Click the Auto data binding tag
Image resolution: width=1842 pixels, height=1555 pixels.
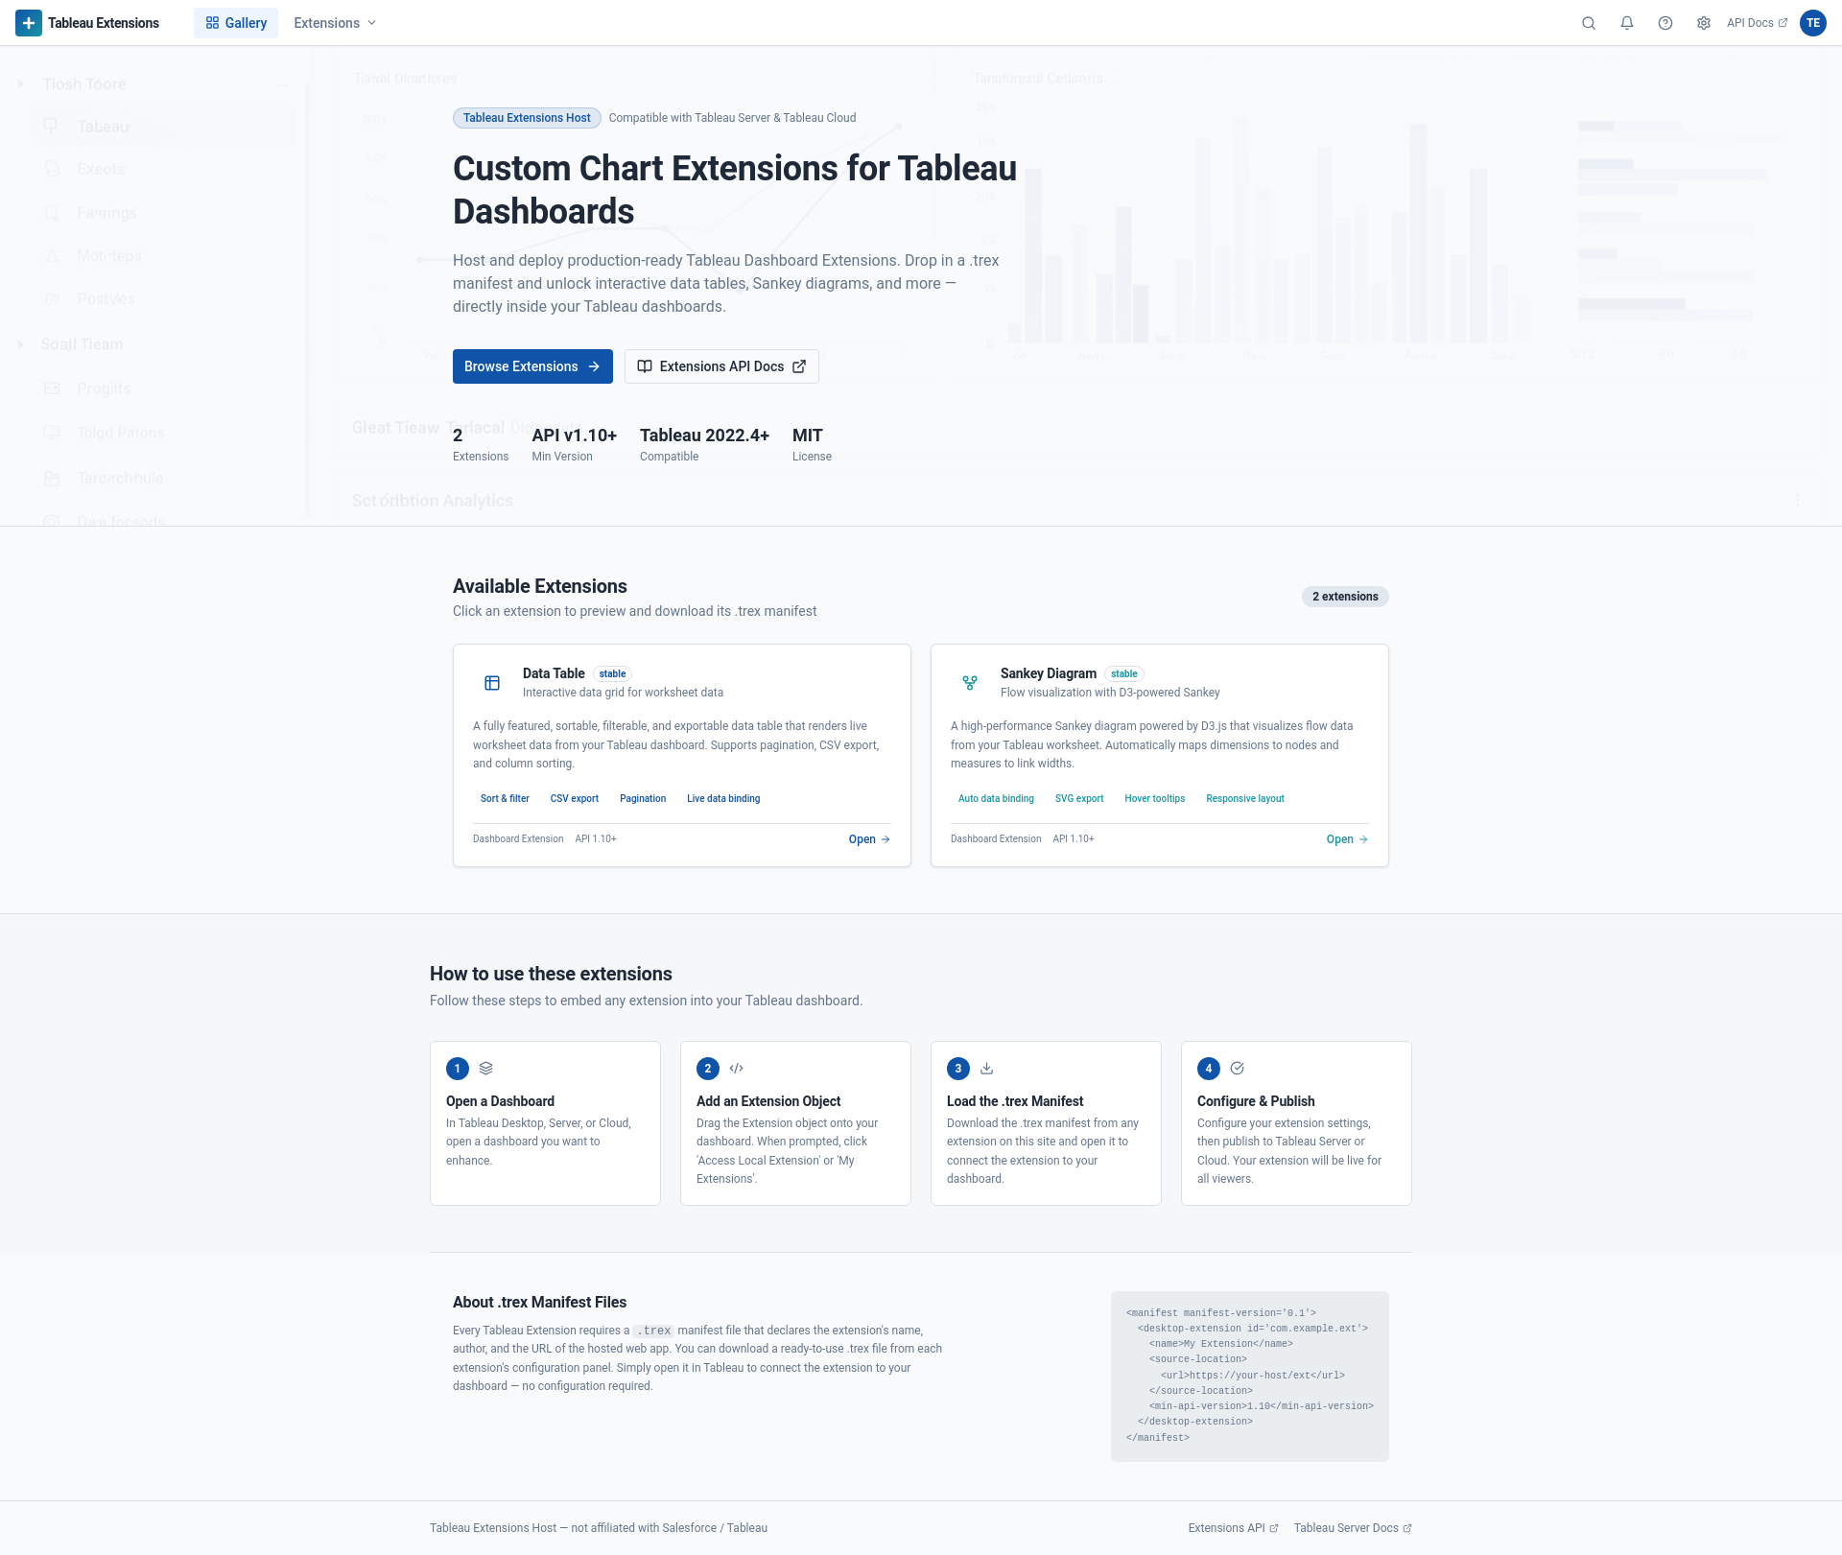tap(996, 798)
